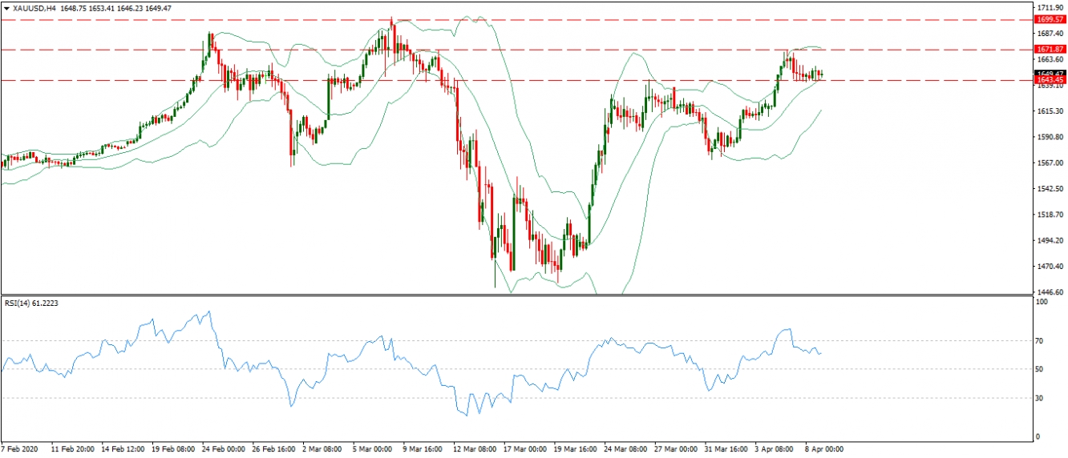This screenshot has height=458, width=1068.
Task: Click the 12 Mar 08:00 time label
Action: [x=473, y=449]
